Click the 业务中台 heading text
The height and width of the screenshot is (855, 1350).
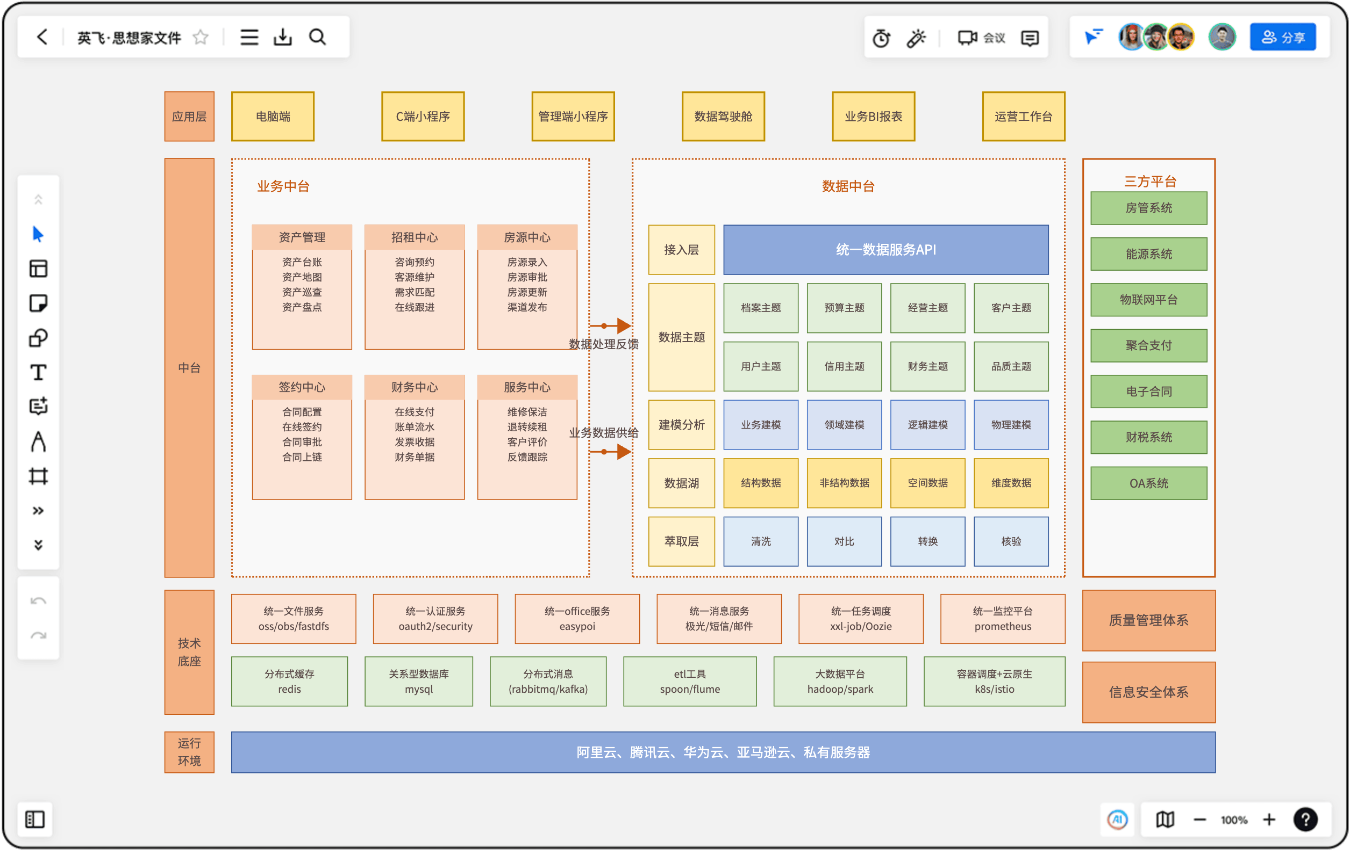click(x=283, y=186)
